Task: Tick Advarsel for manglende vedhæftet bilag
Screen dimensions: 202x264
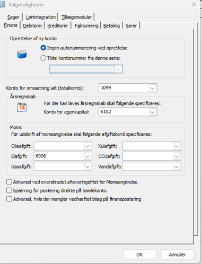Action: [9, 199]
